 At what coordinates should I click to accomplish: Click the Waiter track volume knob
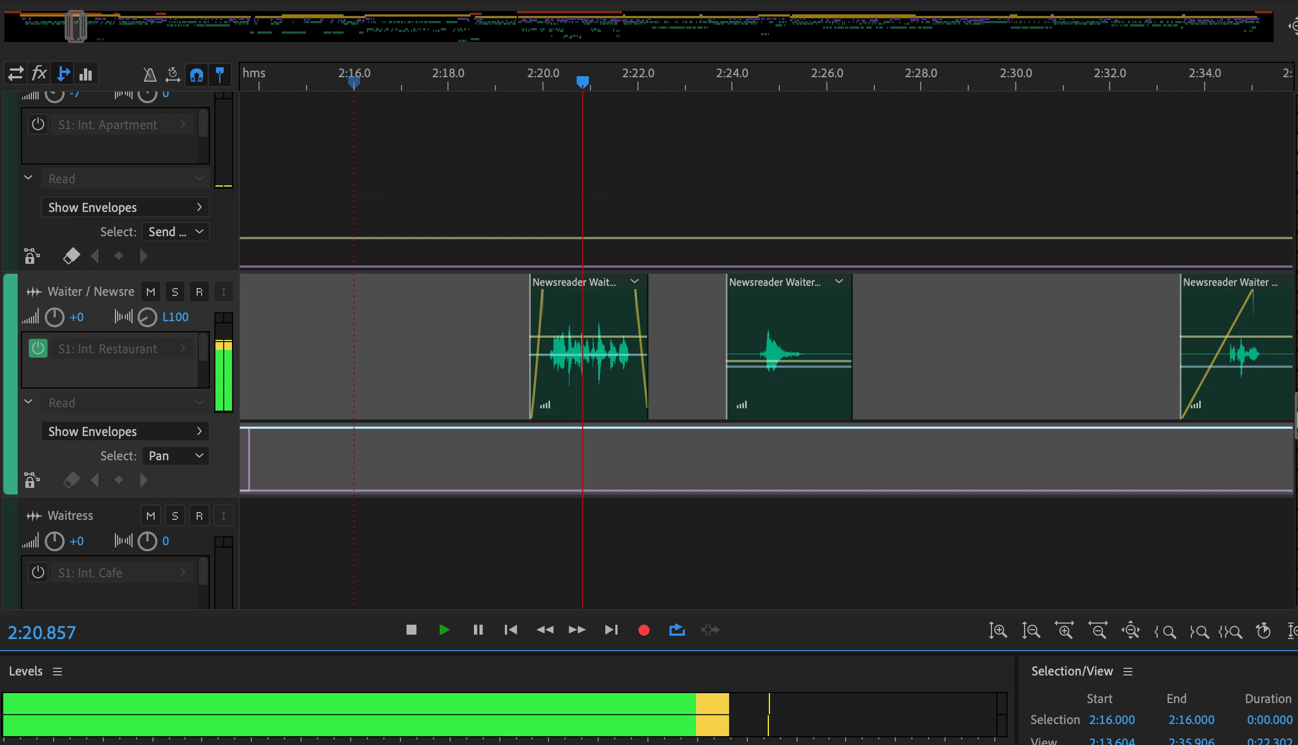point(54,317)
